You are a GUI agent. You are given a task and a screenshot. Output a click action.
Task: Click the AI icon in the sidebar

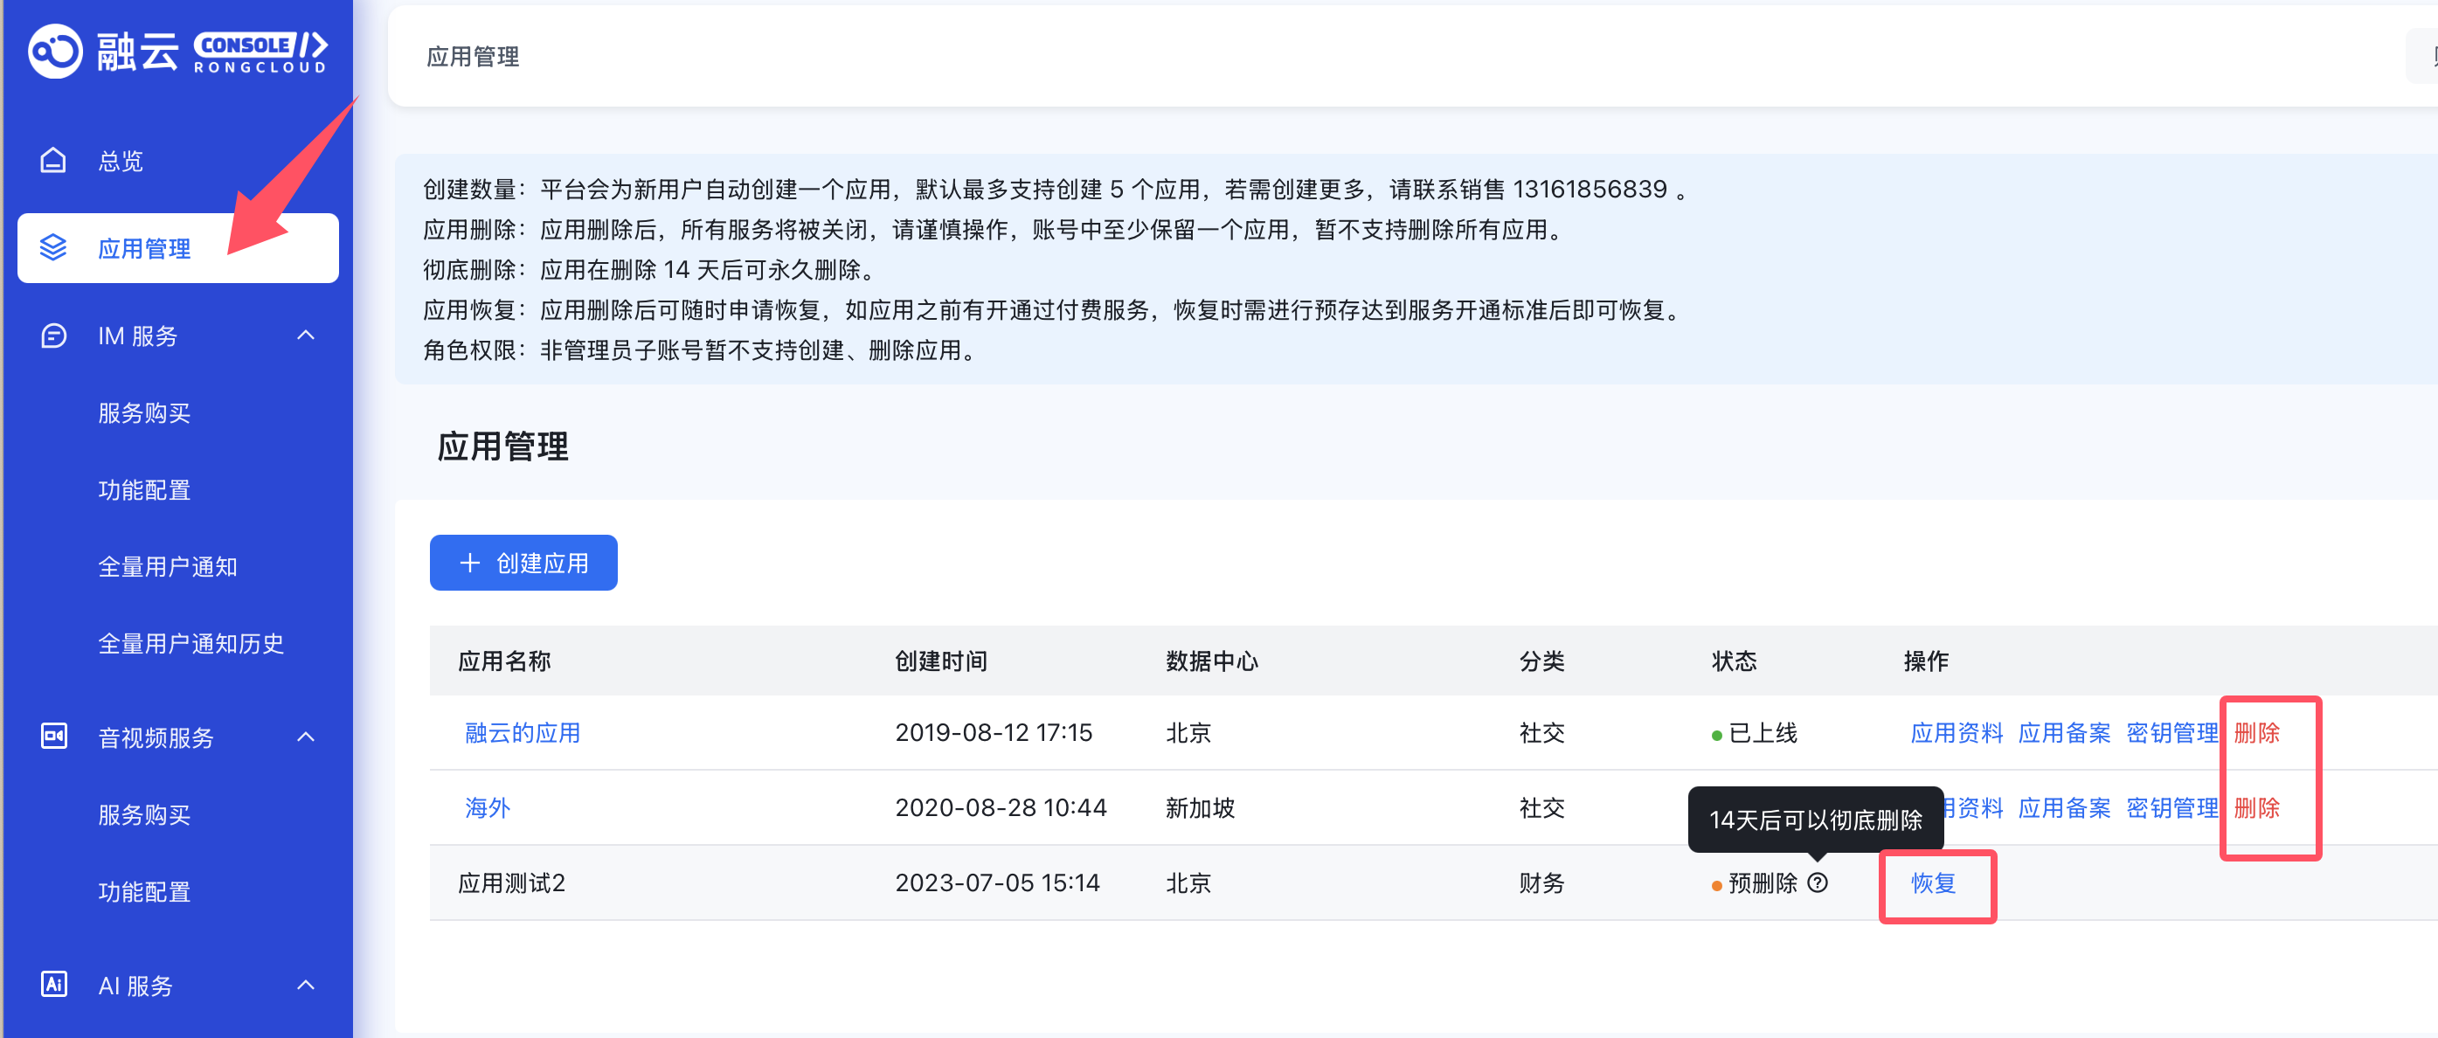tap(54, 985)
